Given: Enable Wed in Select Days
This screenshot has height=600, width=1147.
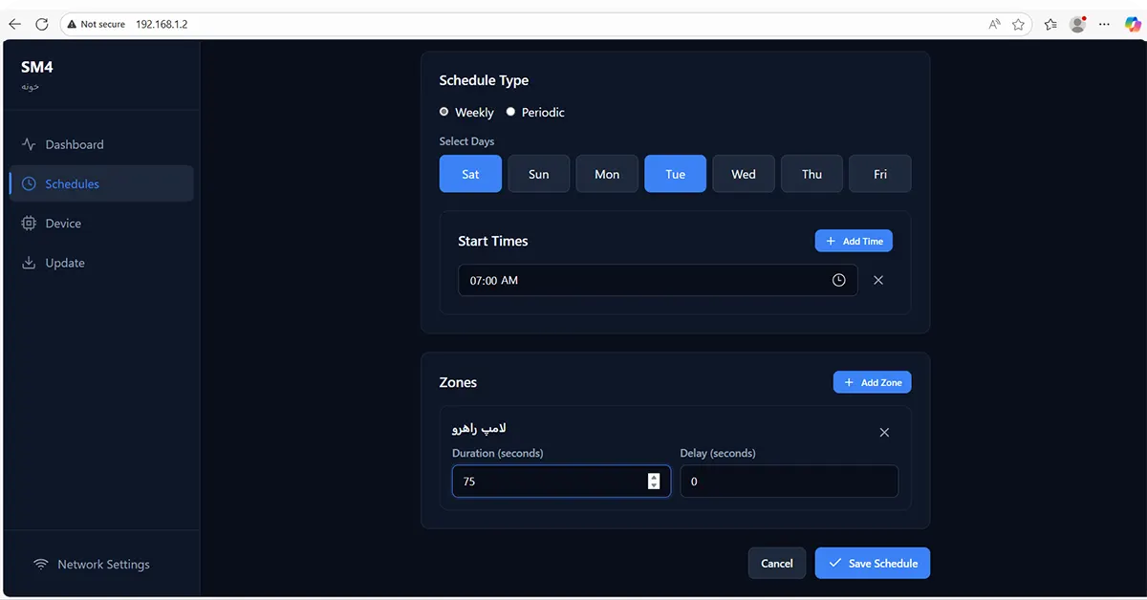Looking at the screenshot, I should [743, 174].
